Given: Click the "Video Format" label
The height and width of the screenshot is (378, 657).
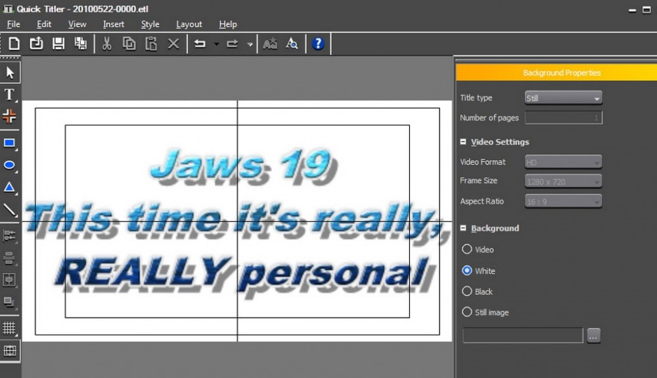Looking at the screenshot, I should [x=483, y=161].
